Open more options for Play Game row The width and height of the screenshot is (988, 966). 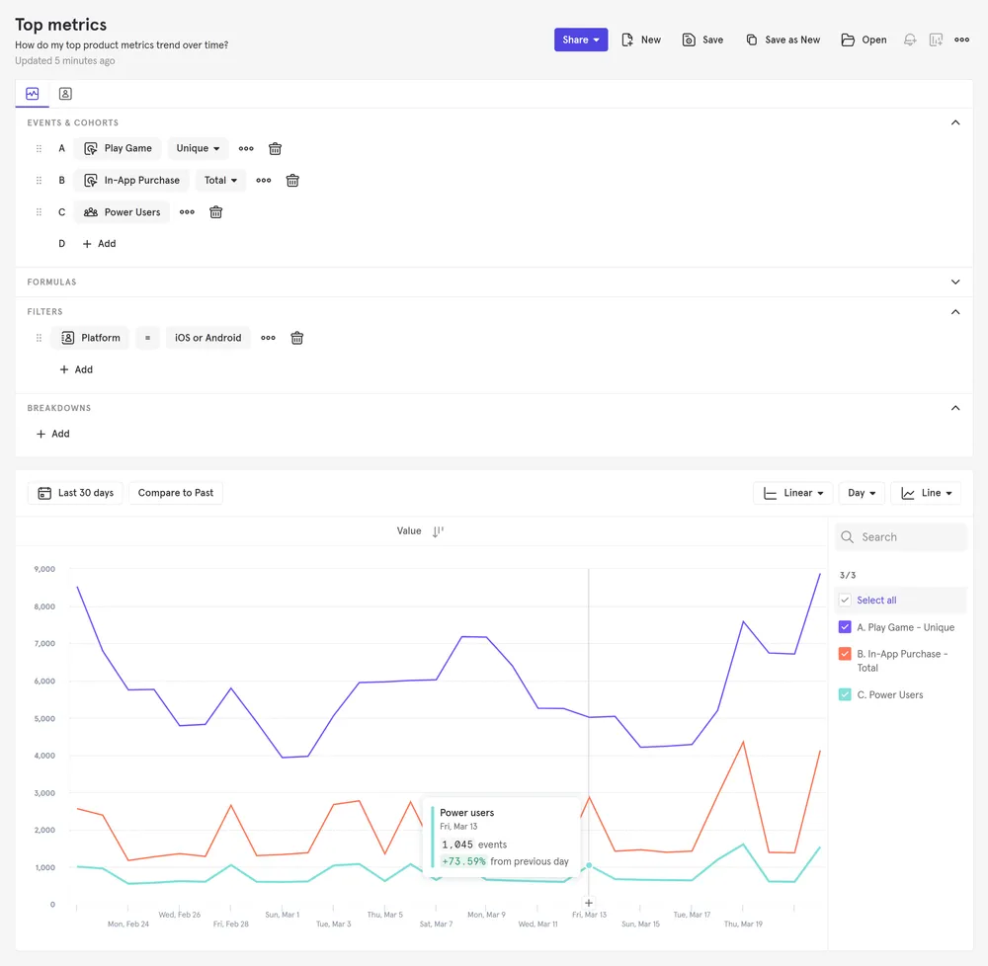pyautogui.click(x=246, y=148)
